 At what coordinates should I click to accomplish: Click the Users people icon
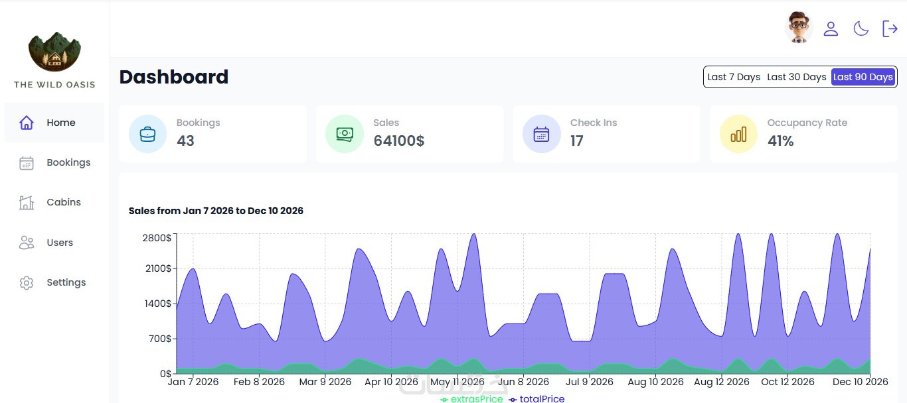[x=27, y=243]
